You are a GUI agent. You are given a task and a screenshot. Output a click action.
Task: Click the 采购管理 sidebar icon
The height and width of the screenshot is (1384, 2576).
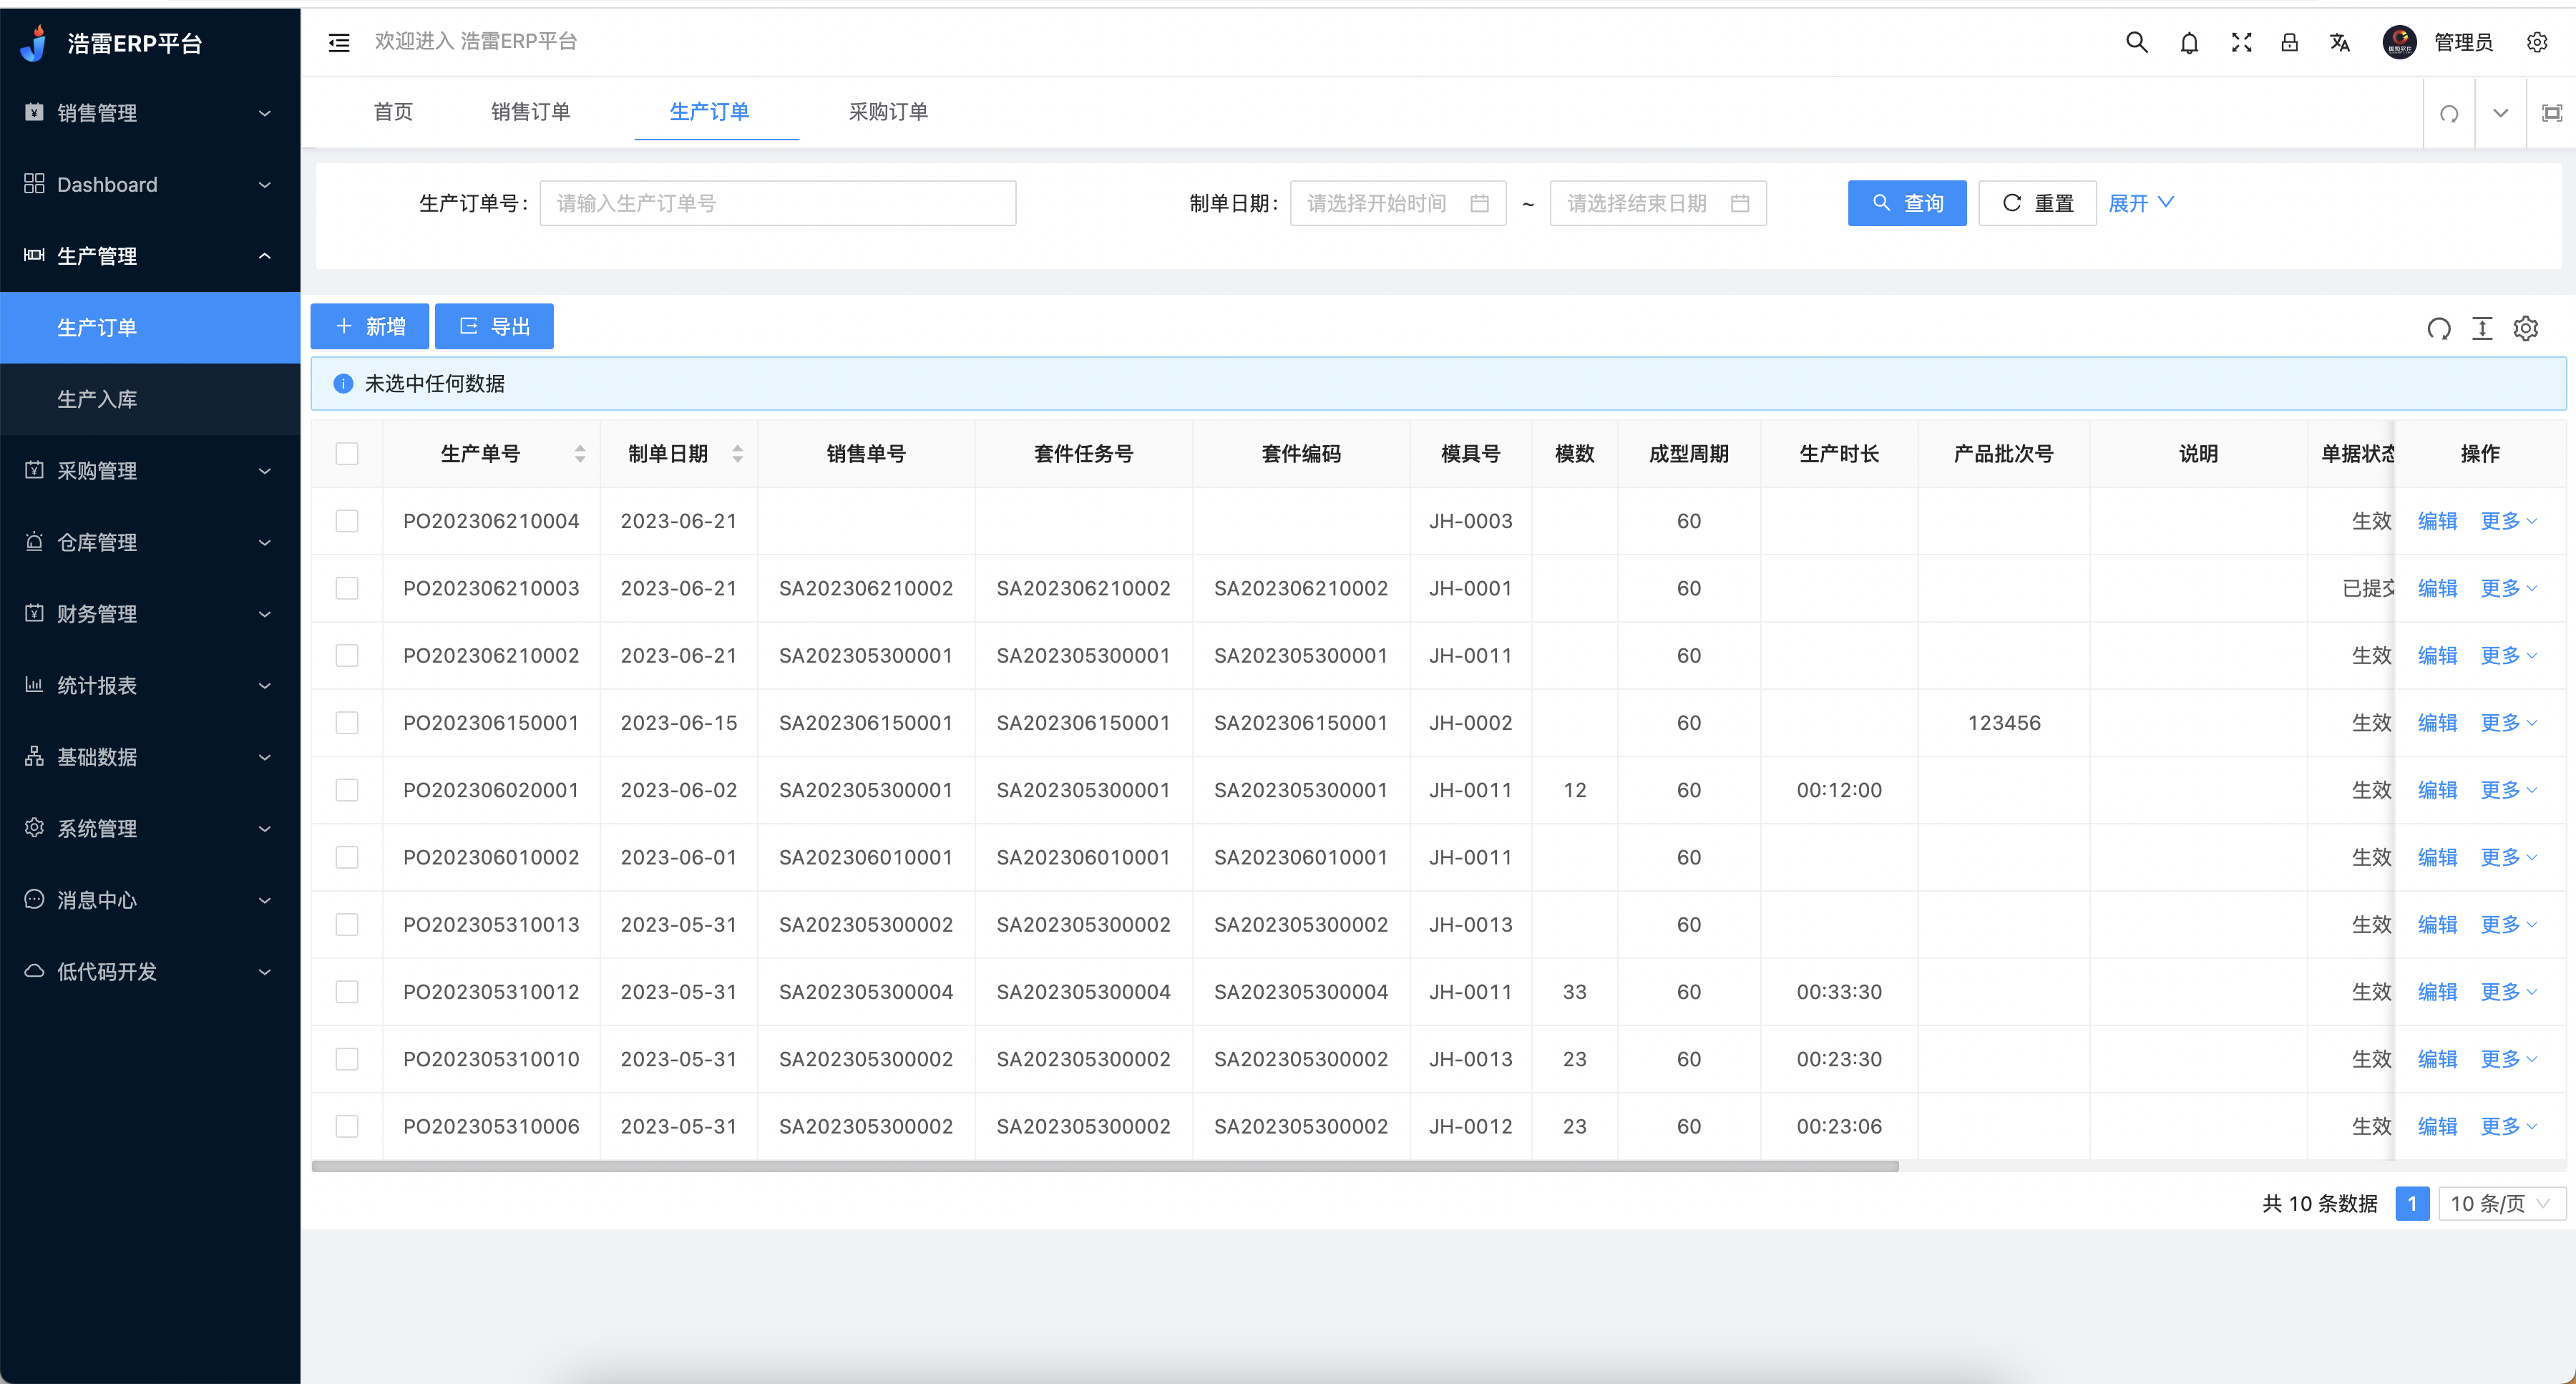tap(34, 470)
